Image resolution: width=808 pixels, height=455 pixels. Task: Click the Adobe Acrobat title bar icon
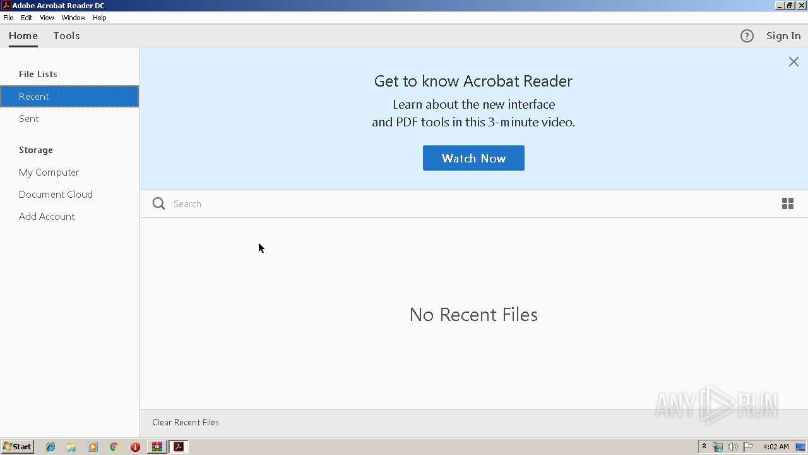point(6,5)
